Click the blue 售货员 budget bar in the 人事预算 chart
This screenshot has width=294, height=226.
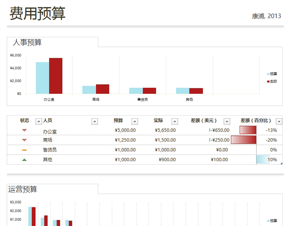pyautogui.click(x=136, y=91)
